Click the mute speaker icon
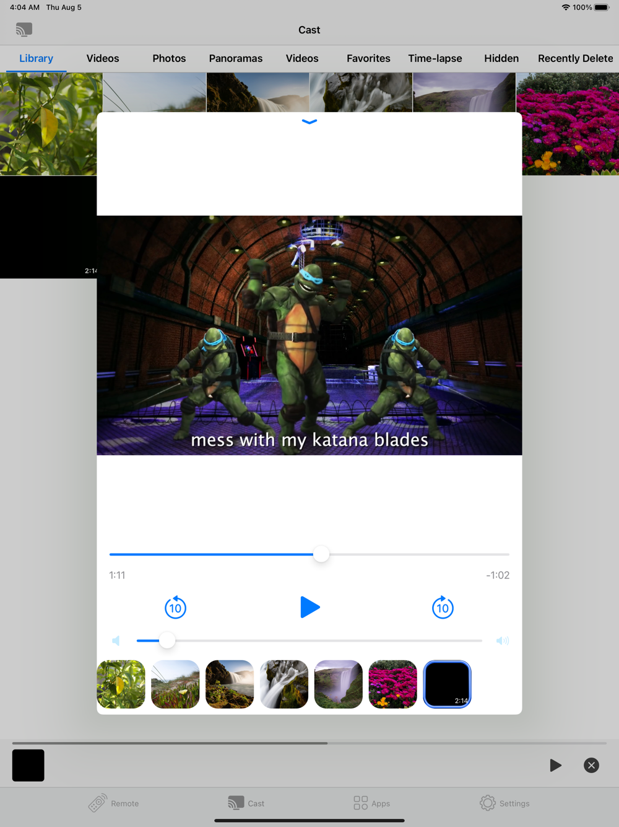This screenshot has height=827, width=619. click(x=116, y=640)
